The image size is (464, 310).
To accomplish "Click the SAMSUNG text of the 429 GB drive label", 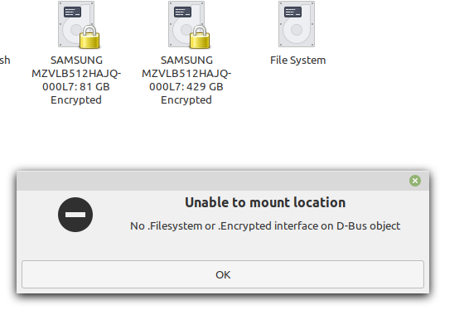I will click(186, 61).
